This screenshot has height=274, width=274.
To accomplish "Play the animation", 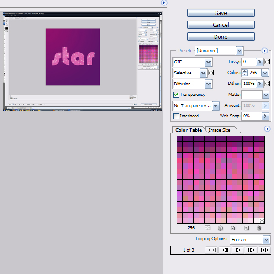I will (x=238, y=250).
